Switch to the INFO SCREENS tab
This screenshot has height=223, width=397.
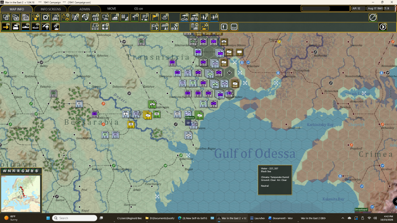click(51, 9)
